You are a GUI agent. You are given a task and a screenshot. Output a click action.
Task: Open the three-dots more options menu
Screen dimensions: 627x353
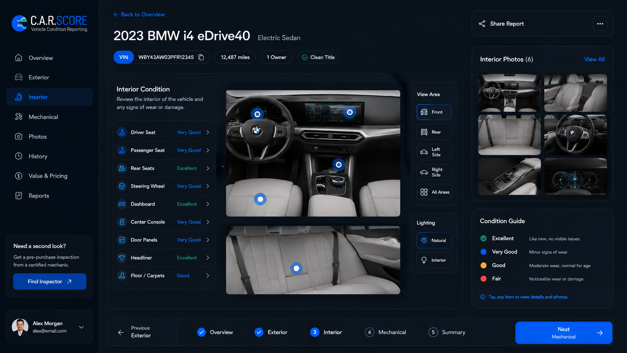pos(600,24)
